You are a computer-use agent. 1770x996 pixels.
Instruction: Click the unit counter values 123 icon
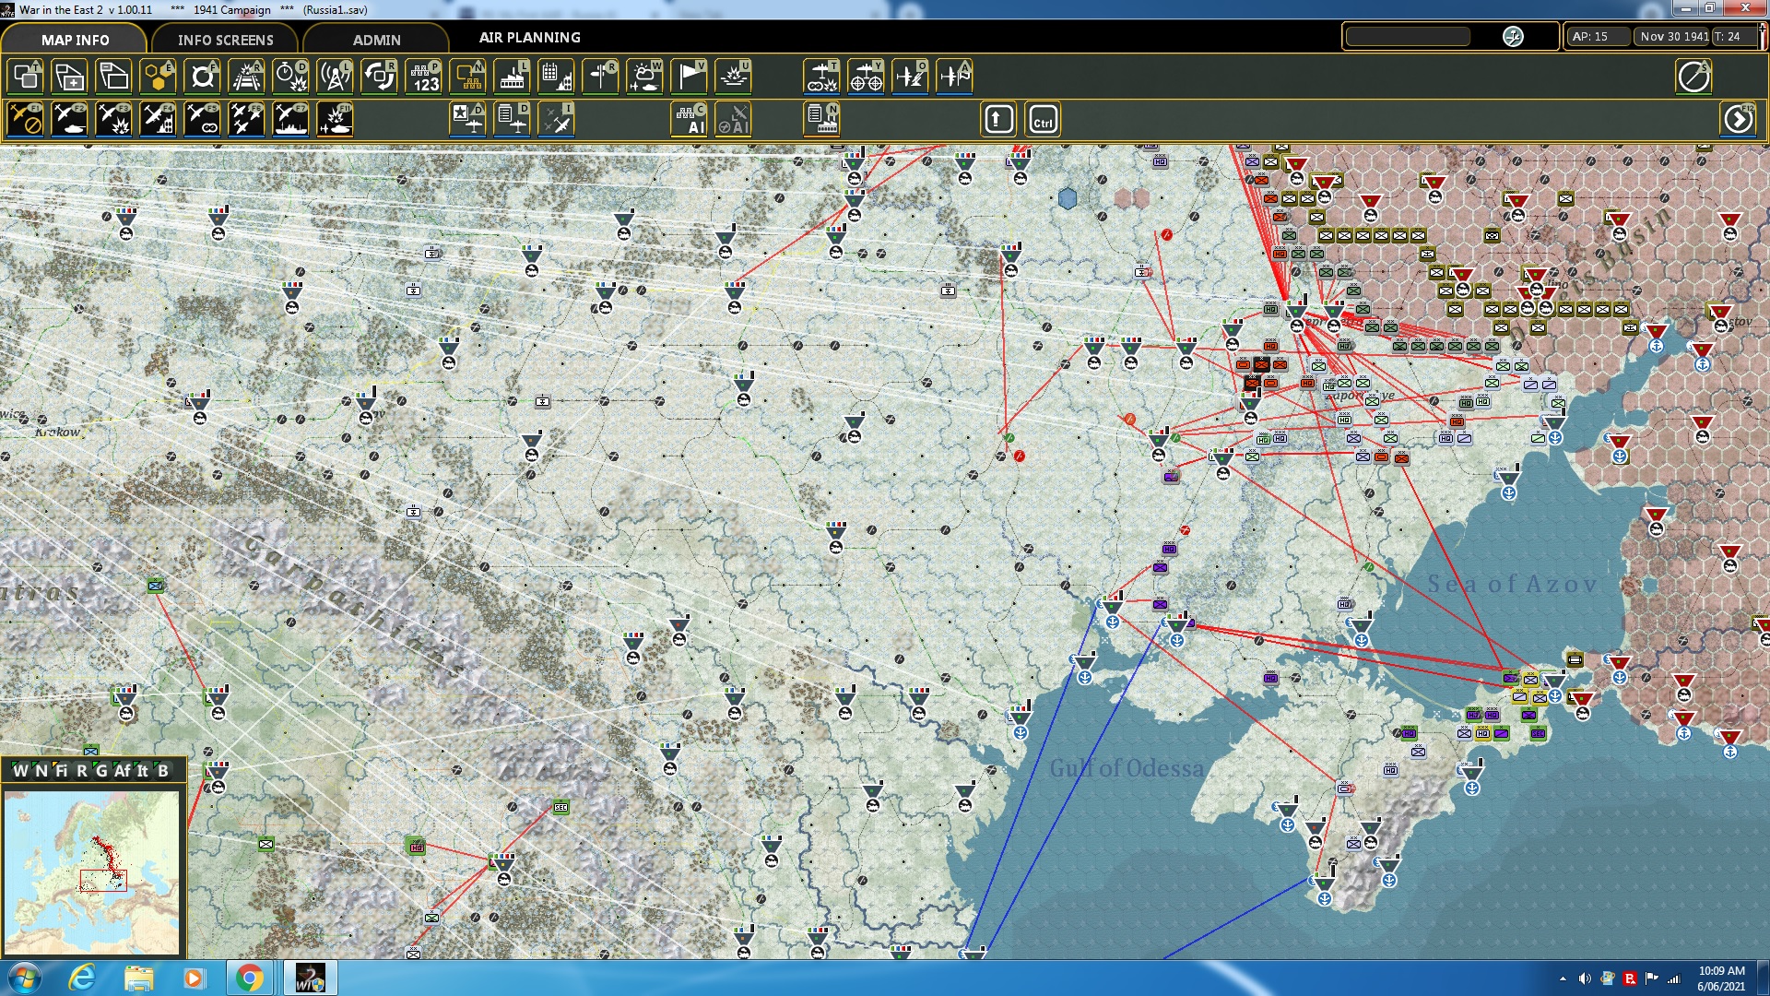click(x=424, y=77)
